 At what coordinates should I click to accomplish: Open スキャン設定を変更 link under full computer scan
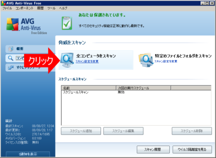pyautogui.click(x=87, y=61)
